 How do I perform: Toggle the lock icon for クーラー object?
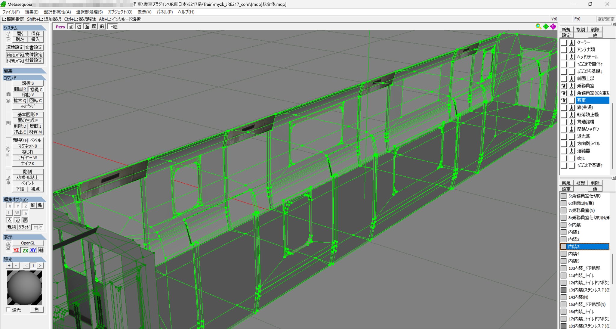click(571, 42)
